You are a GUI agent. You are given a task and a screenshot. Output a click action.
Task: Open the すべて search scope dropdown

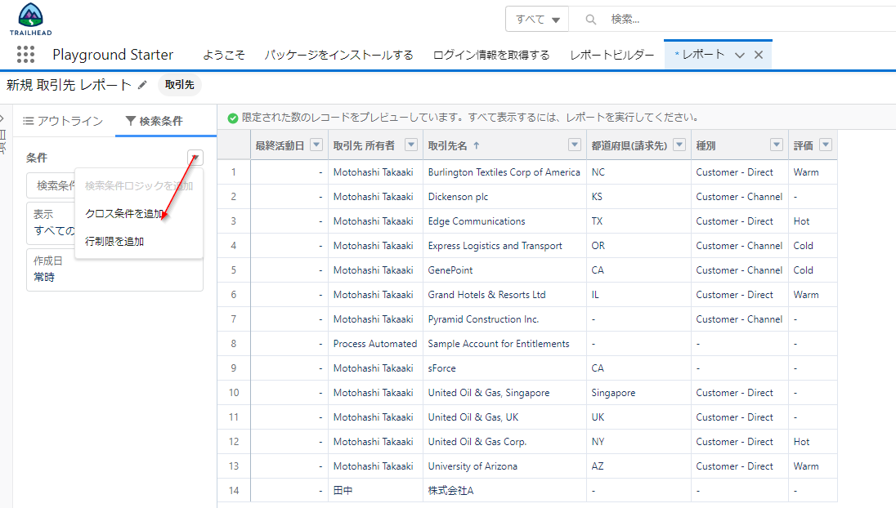tap(537, 18)
